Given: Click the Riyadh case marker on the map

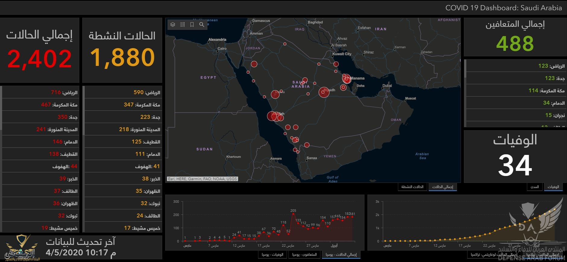Looking at the screenshot, I should (324, 92).
